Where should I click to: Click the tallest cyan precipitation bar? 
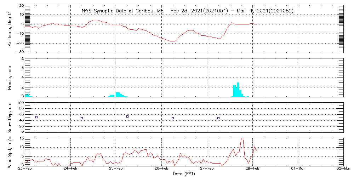pos(238,90)
